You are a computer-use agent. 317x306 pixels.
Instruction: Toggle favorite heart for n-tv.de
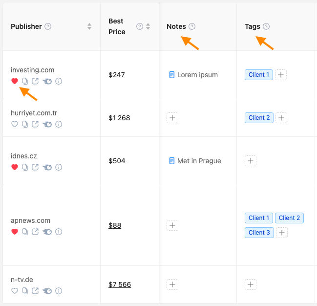tap(15, 291)
